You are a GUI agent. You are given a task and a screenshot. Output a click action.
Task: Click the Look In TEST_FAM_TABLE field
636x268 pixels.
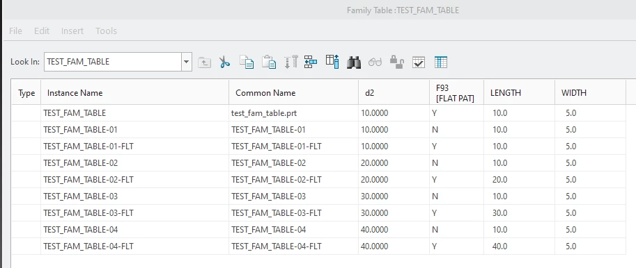(113, 62)
